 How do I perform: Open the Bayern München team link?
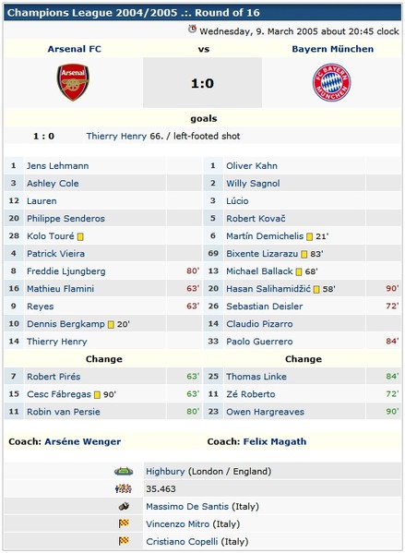tap(333, 49)
